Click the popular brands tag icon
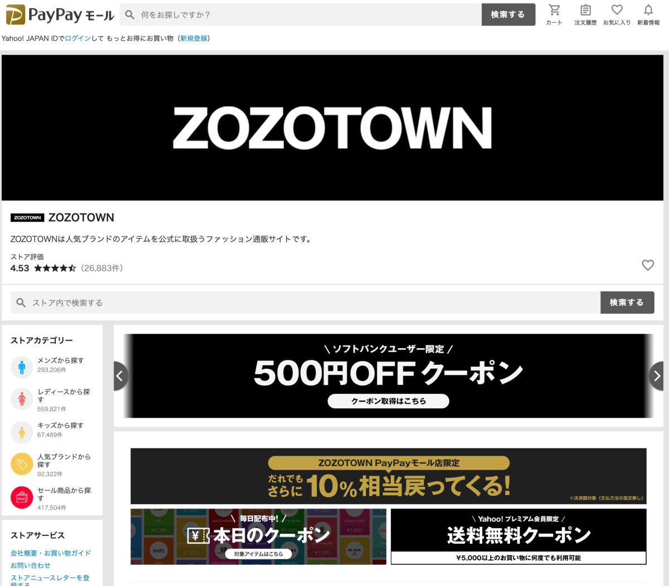This screenshot has height=586, width=669. click(22, 464)
